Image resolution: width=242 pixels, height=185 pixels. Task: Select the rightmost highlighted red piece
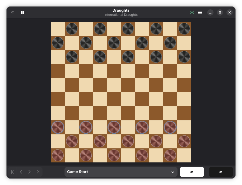point(170,127)
